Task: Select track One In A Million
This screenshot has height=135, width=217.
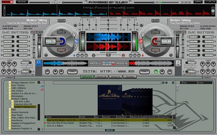Action: [109, 126]
